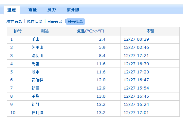This screenshot has height=119, width=183.
Task: Click the 玉山 station name
Action: pyautogui.click(x=35, y=39)
